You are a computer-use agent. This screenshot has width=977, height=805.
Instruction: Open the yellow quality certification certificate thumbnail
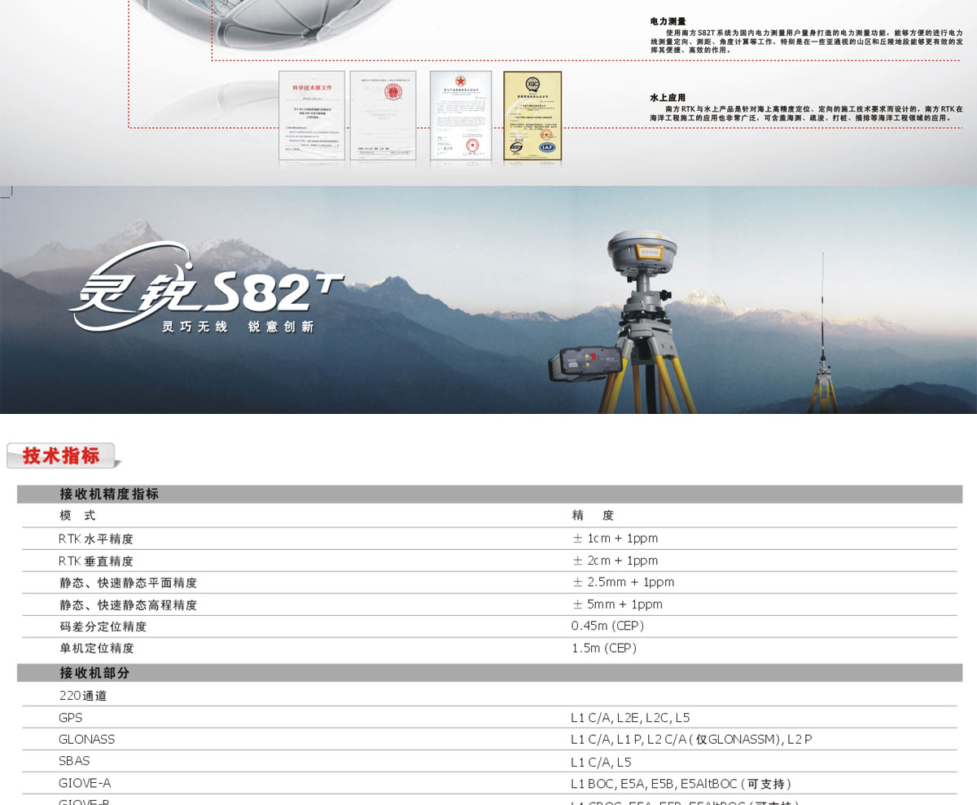click(532, 117)
